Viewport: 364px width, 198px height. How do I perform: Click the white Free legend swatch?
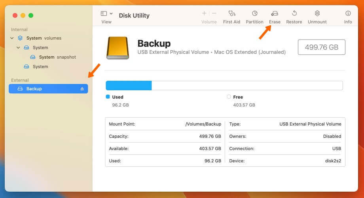click(229, 97)
